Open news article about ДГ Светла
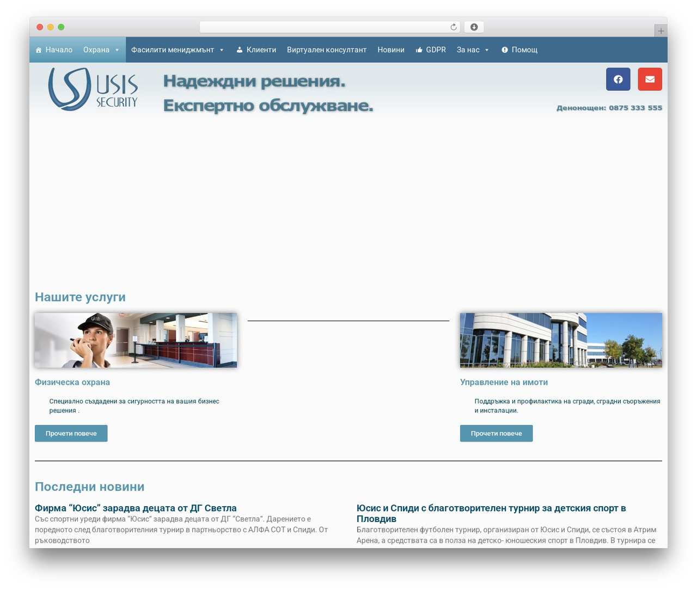This screenshot has width=697, height=590. 136,508
